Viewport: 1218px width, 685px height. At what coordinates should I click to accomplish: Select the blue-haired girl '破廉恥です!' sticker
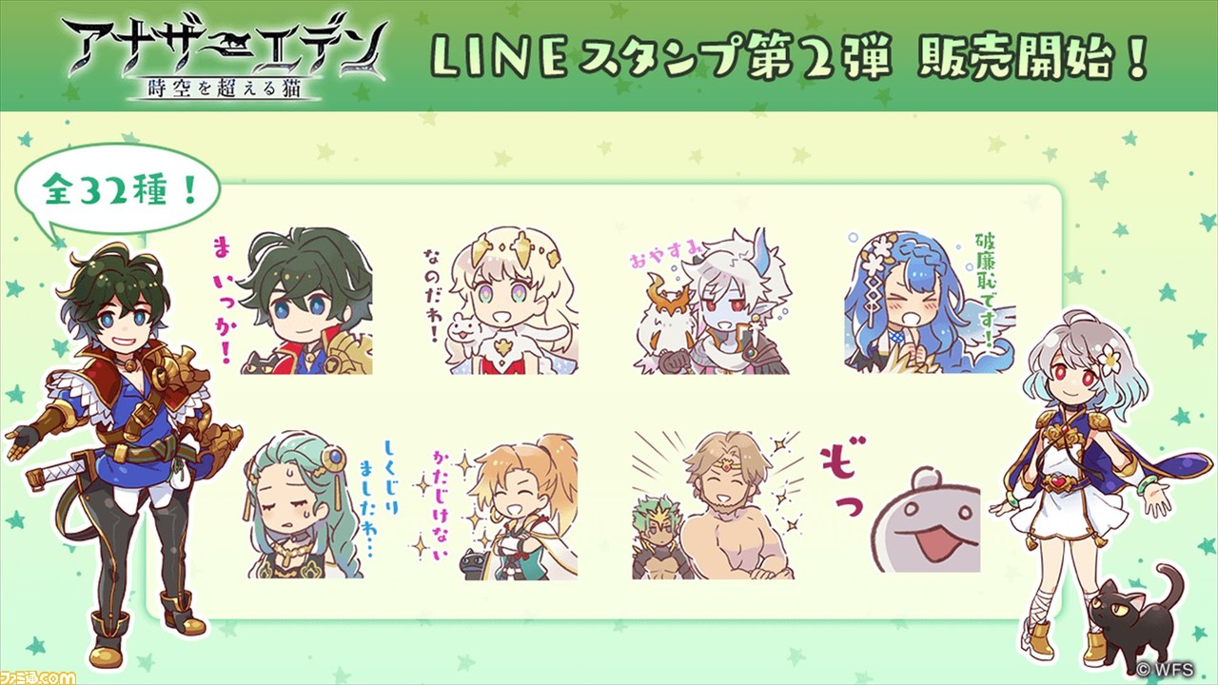[x=918, y=302]
